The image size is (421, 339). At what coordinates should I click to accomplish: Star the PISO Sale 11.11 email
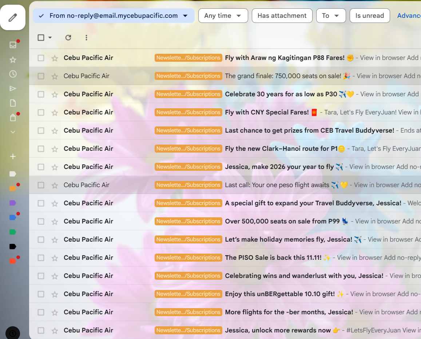(x=55, y=258)
